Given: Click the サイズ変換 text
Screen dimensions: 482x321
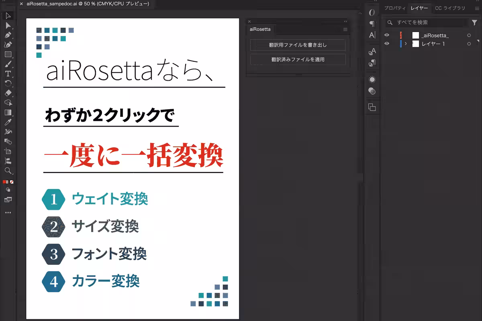Looking at the screenshot, I should click(105, 226).
